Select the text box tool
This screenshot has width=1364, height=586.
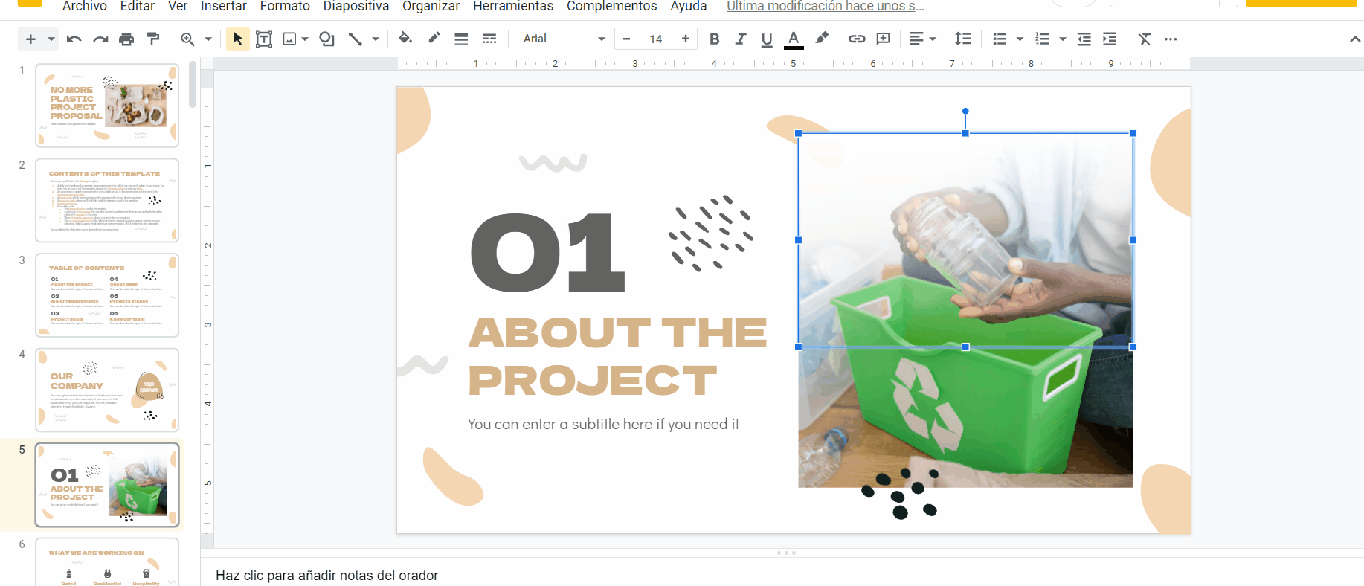tap(263, 39)
